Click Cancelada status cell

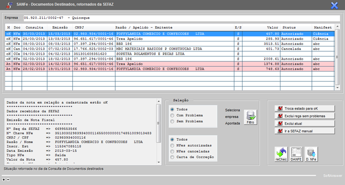point(296,49)
